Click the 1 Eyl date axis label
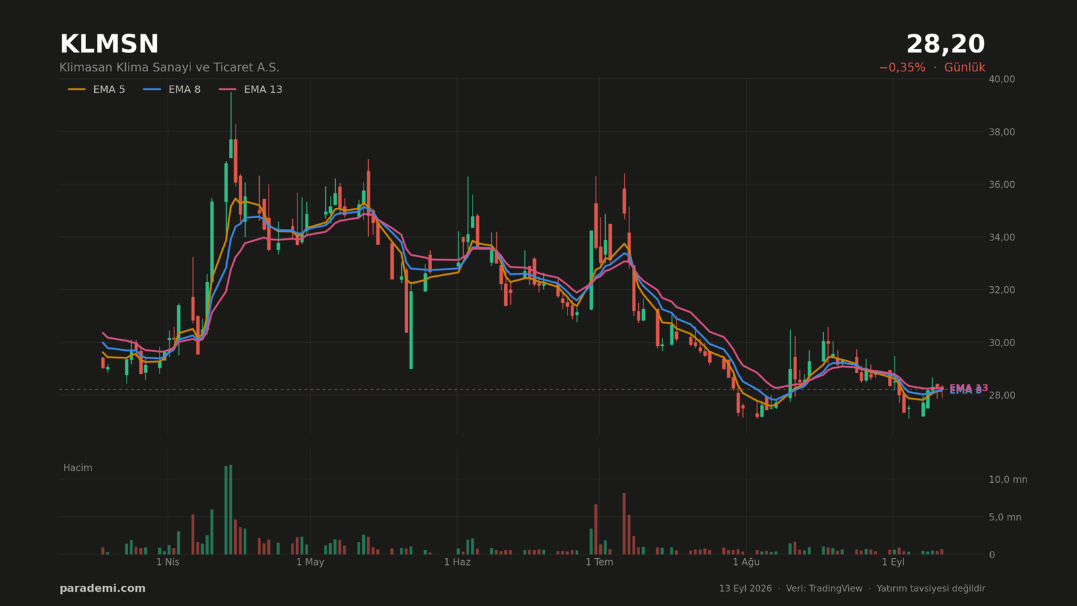This screenshot has width=1077, height=606. (x=893, y=562)
